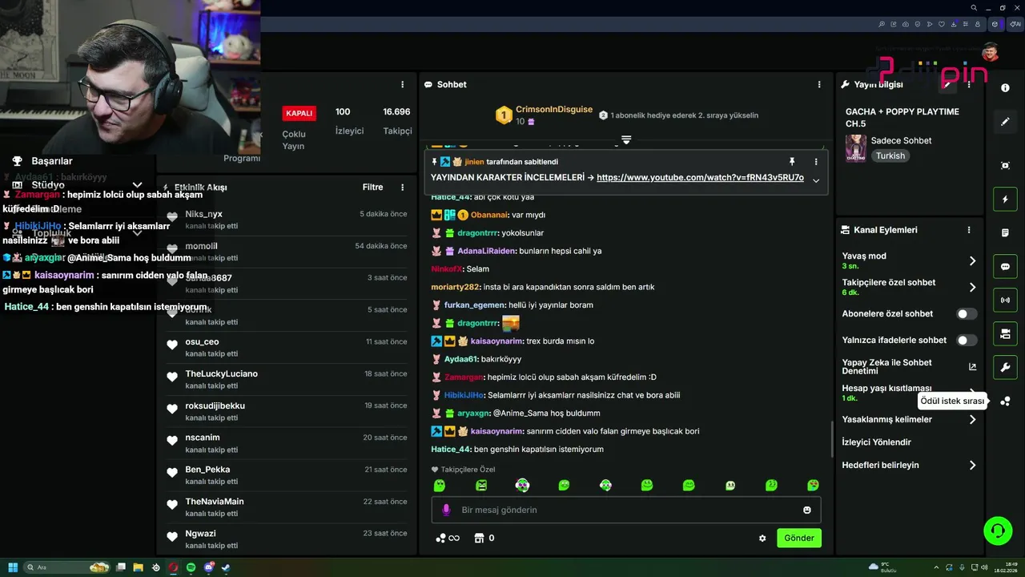
Task: Click the KAPALI status badge
Action: 299,113
